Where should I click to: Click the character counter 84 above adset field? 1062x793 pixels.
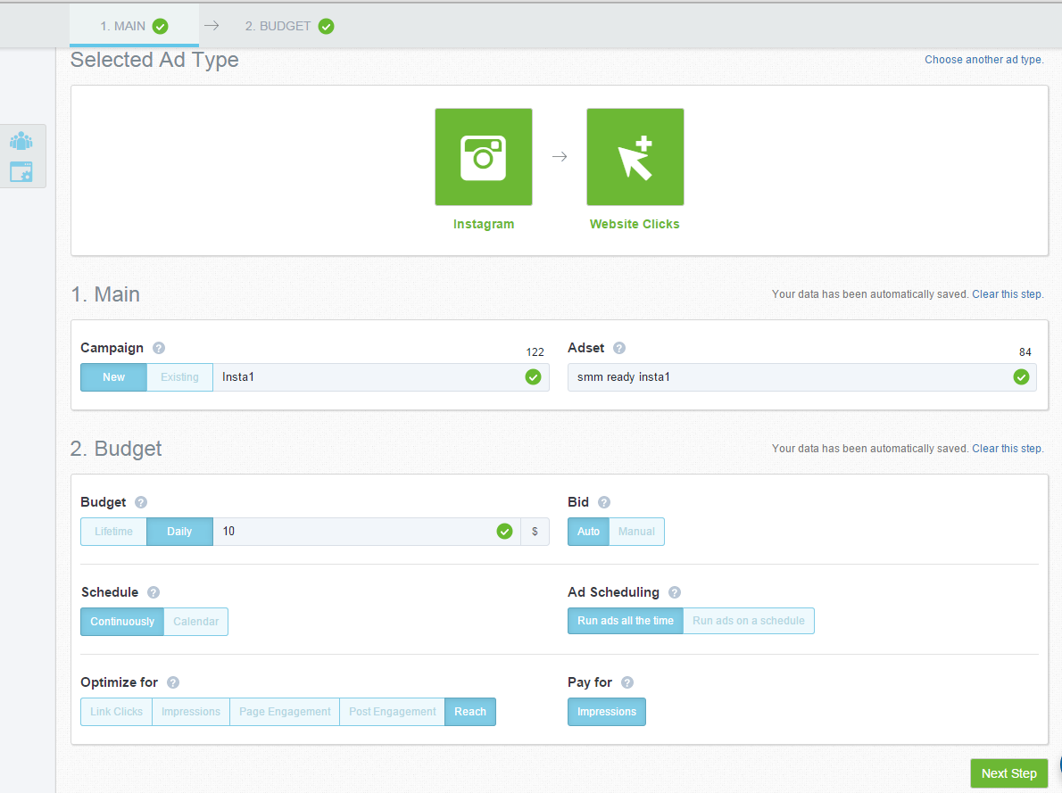coord(1025,352)
